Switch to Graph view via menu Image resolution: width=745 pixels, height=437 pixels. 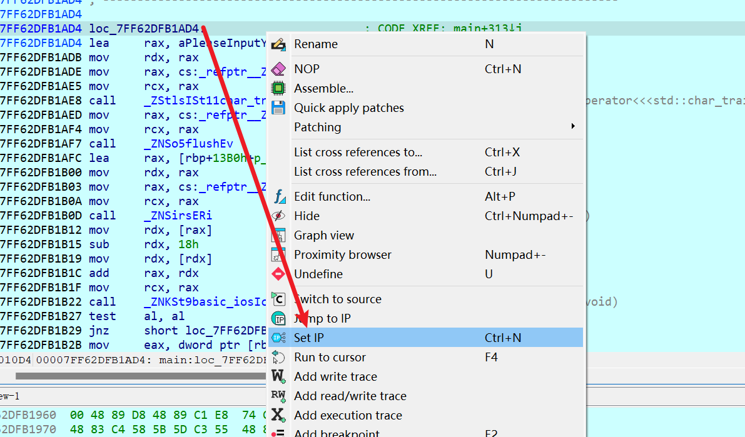coord(426,235)
